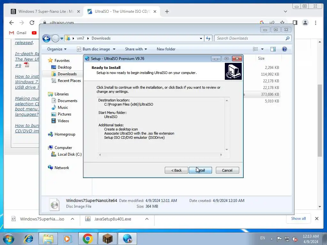Cancel the UltraISO setup
The height and width of the screenshot is (245, 327).
[x=227, y=170]
